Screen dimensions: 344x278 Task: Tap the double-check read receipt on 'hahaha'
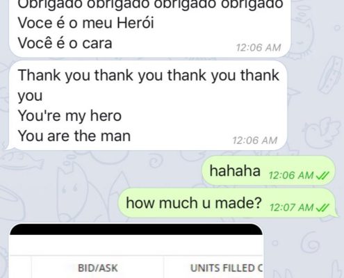click(322, 176)
